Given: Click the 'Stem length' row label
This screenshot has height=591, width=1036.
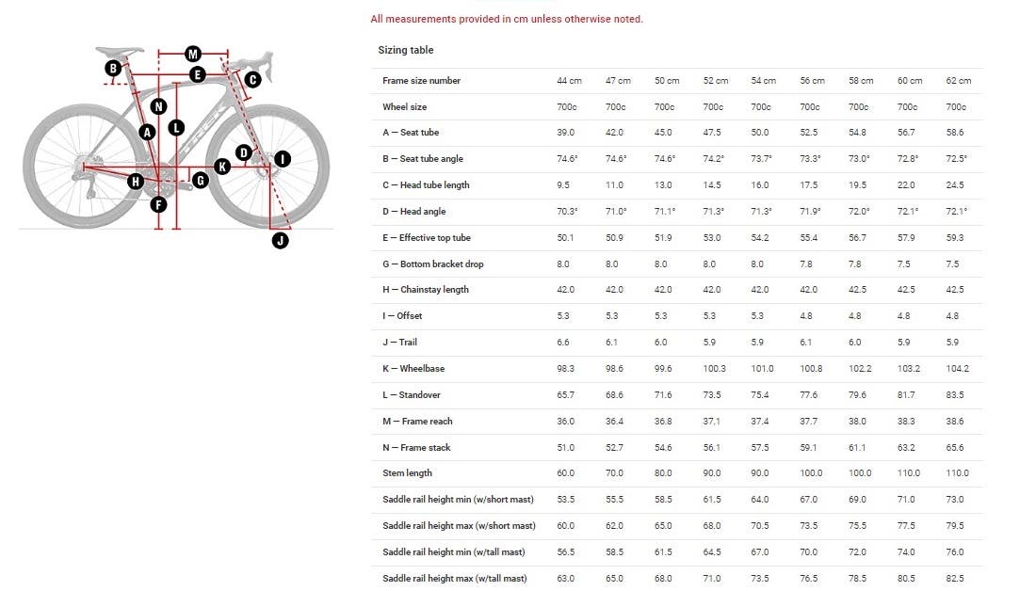Looking at the screenshot, I should pos(407,473).
